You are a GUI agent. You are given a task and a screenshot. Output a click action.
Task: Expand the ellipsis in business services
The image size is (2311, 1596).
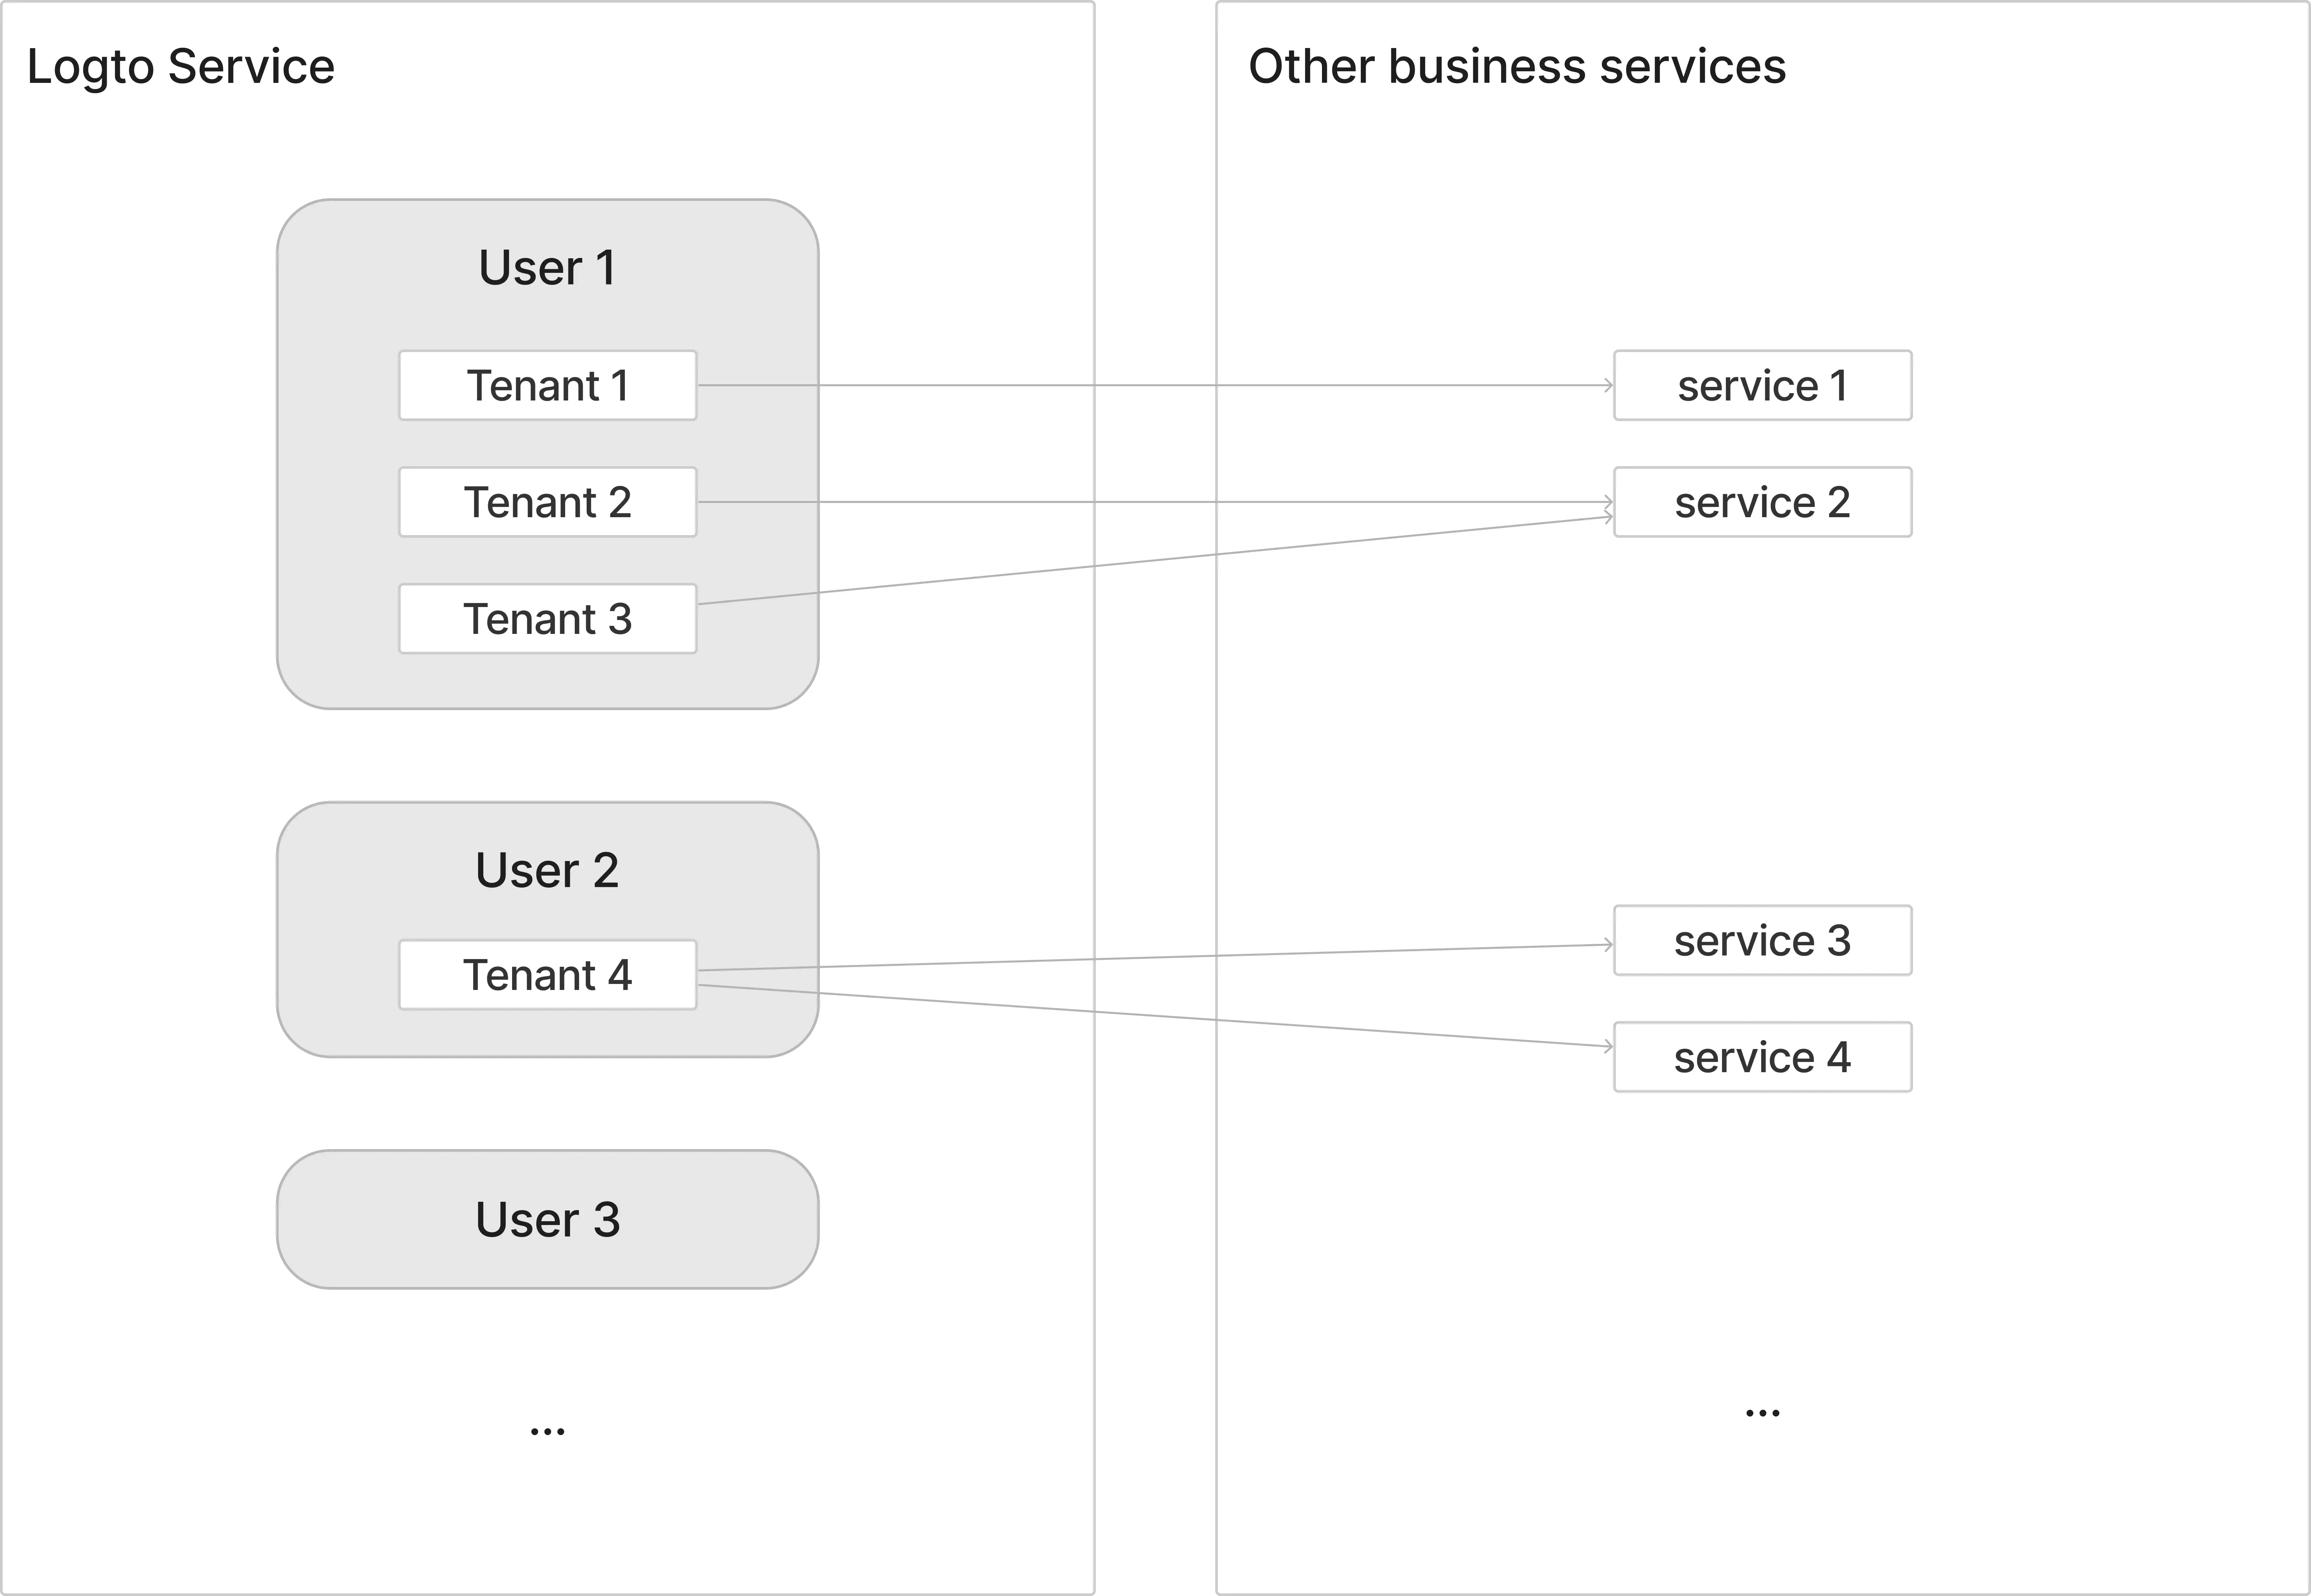coord(1763,1413)
